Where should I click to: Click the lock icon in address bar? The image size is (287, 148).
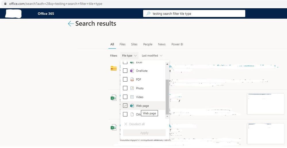pyautogui.click(x=5, y=3)
